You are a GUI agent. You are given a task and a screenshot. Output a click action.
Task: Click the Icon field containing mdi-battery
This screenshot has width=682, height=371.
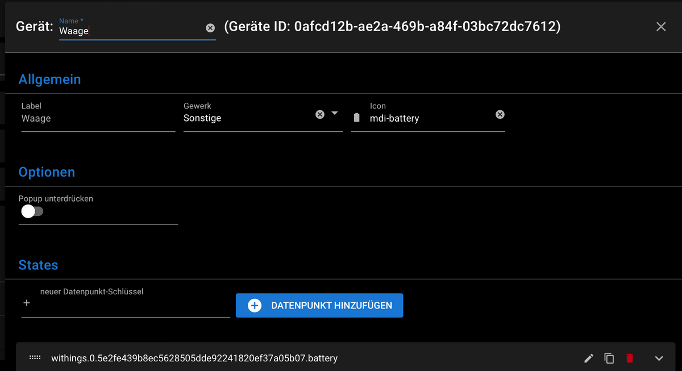(x=429, y=118)
